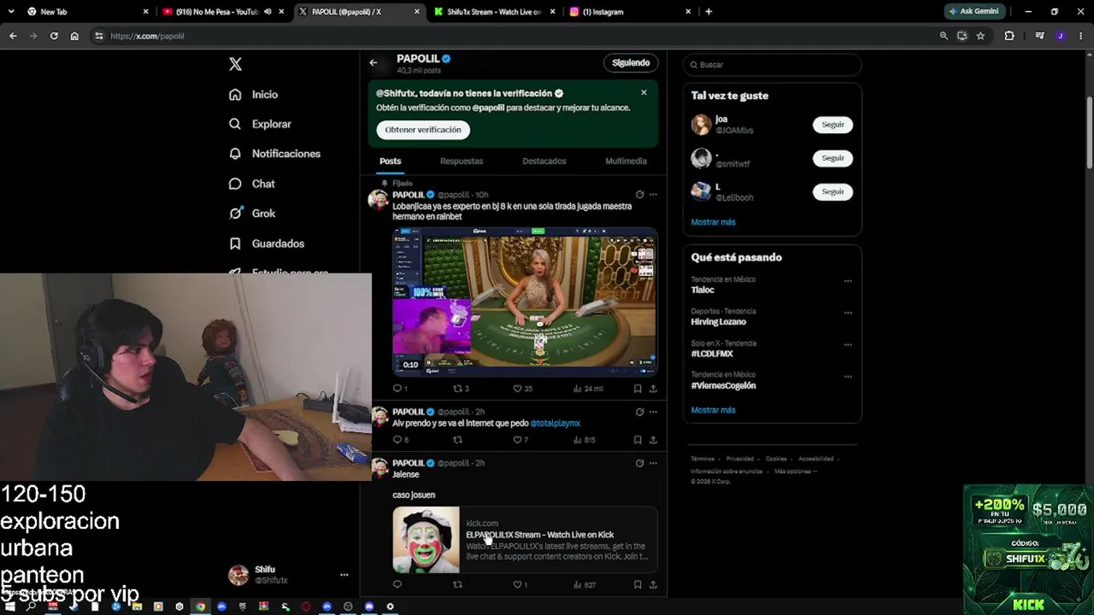Open options for the #LCDLFMX trend

pyautogui.click(x=848, y=344)
